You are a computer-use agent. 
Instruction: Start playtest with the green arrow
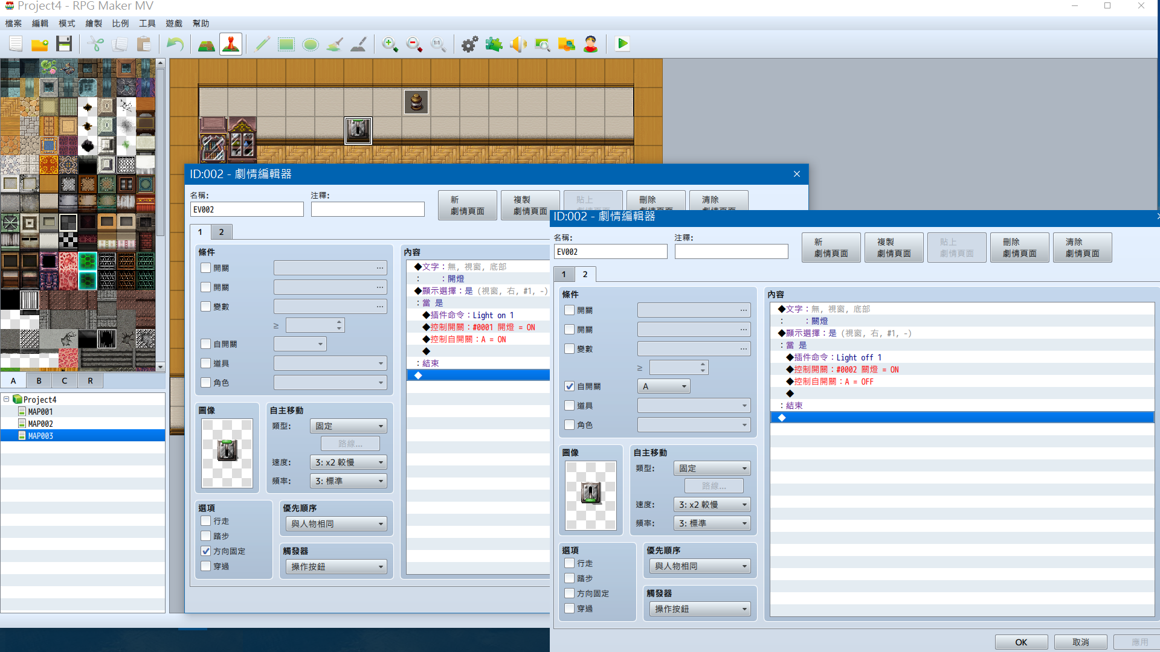coord(622,44)
